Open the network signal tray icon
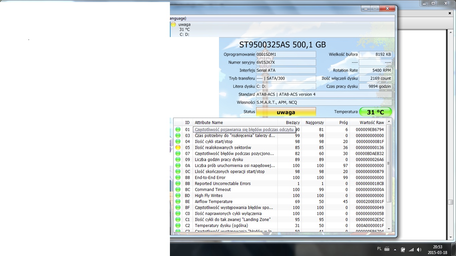This screenshot has height=256, width=456. tap(411, 249)
